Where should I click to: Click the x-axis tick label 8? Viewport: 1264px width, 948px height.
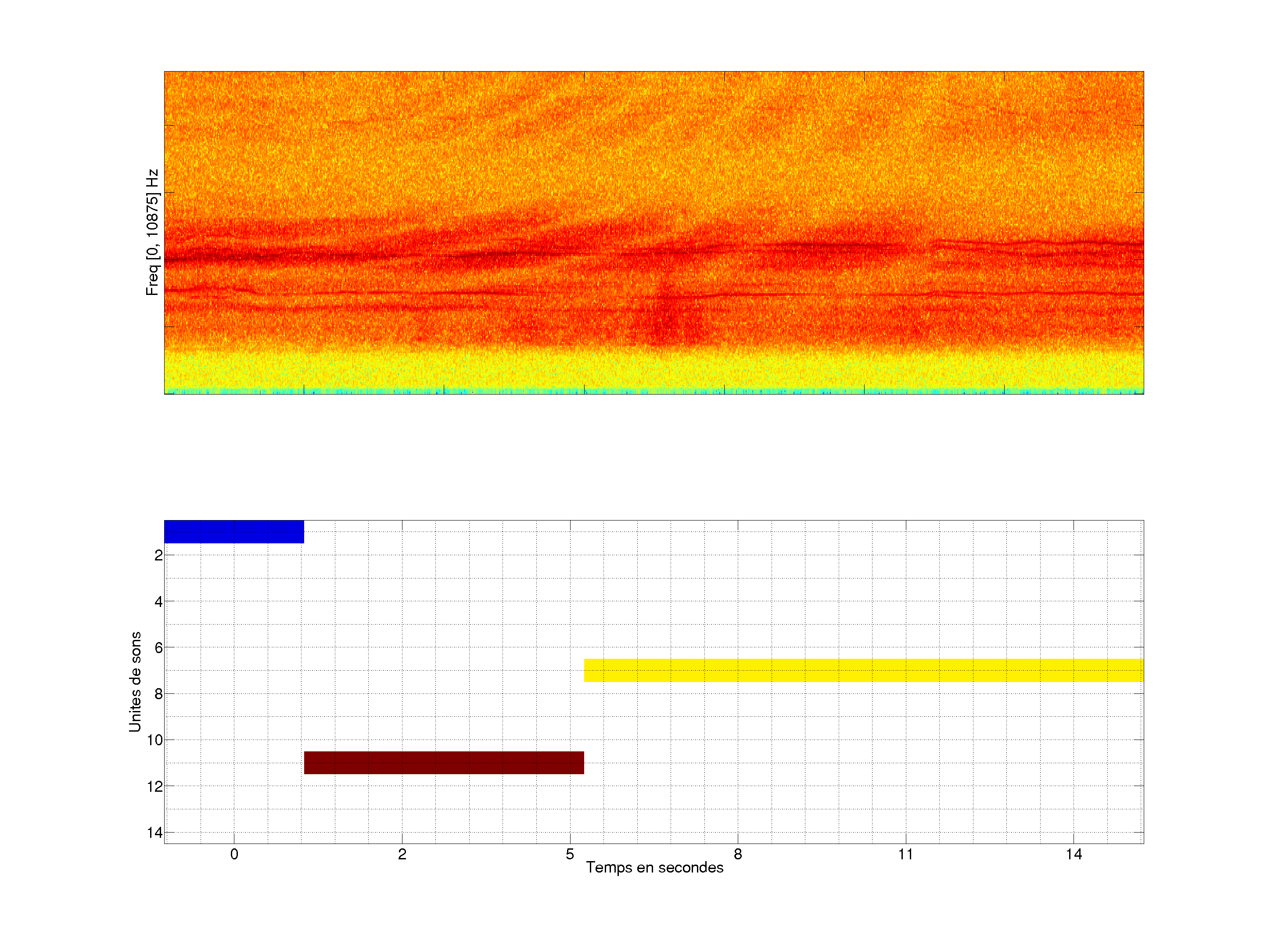point(738,854)
